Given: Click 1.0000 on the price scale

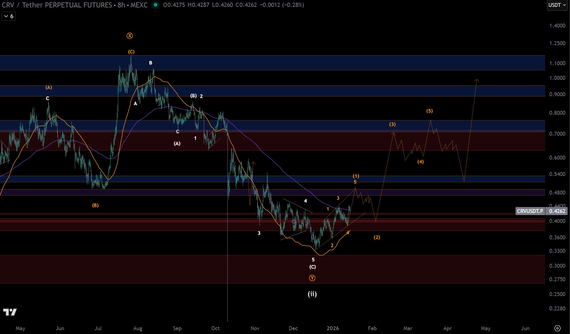Looking at the screenshot, I should (557, 78).
